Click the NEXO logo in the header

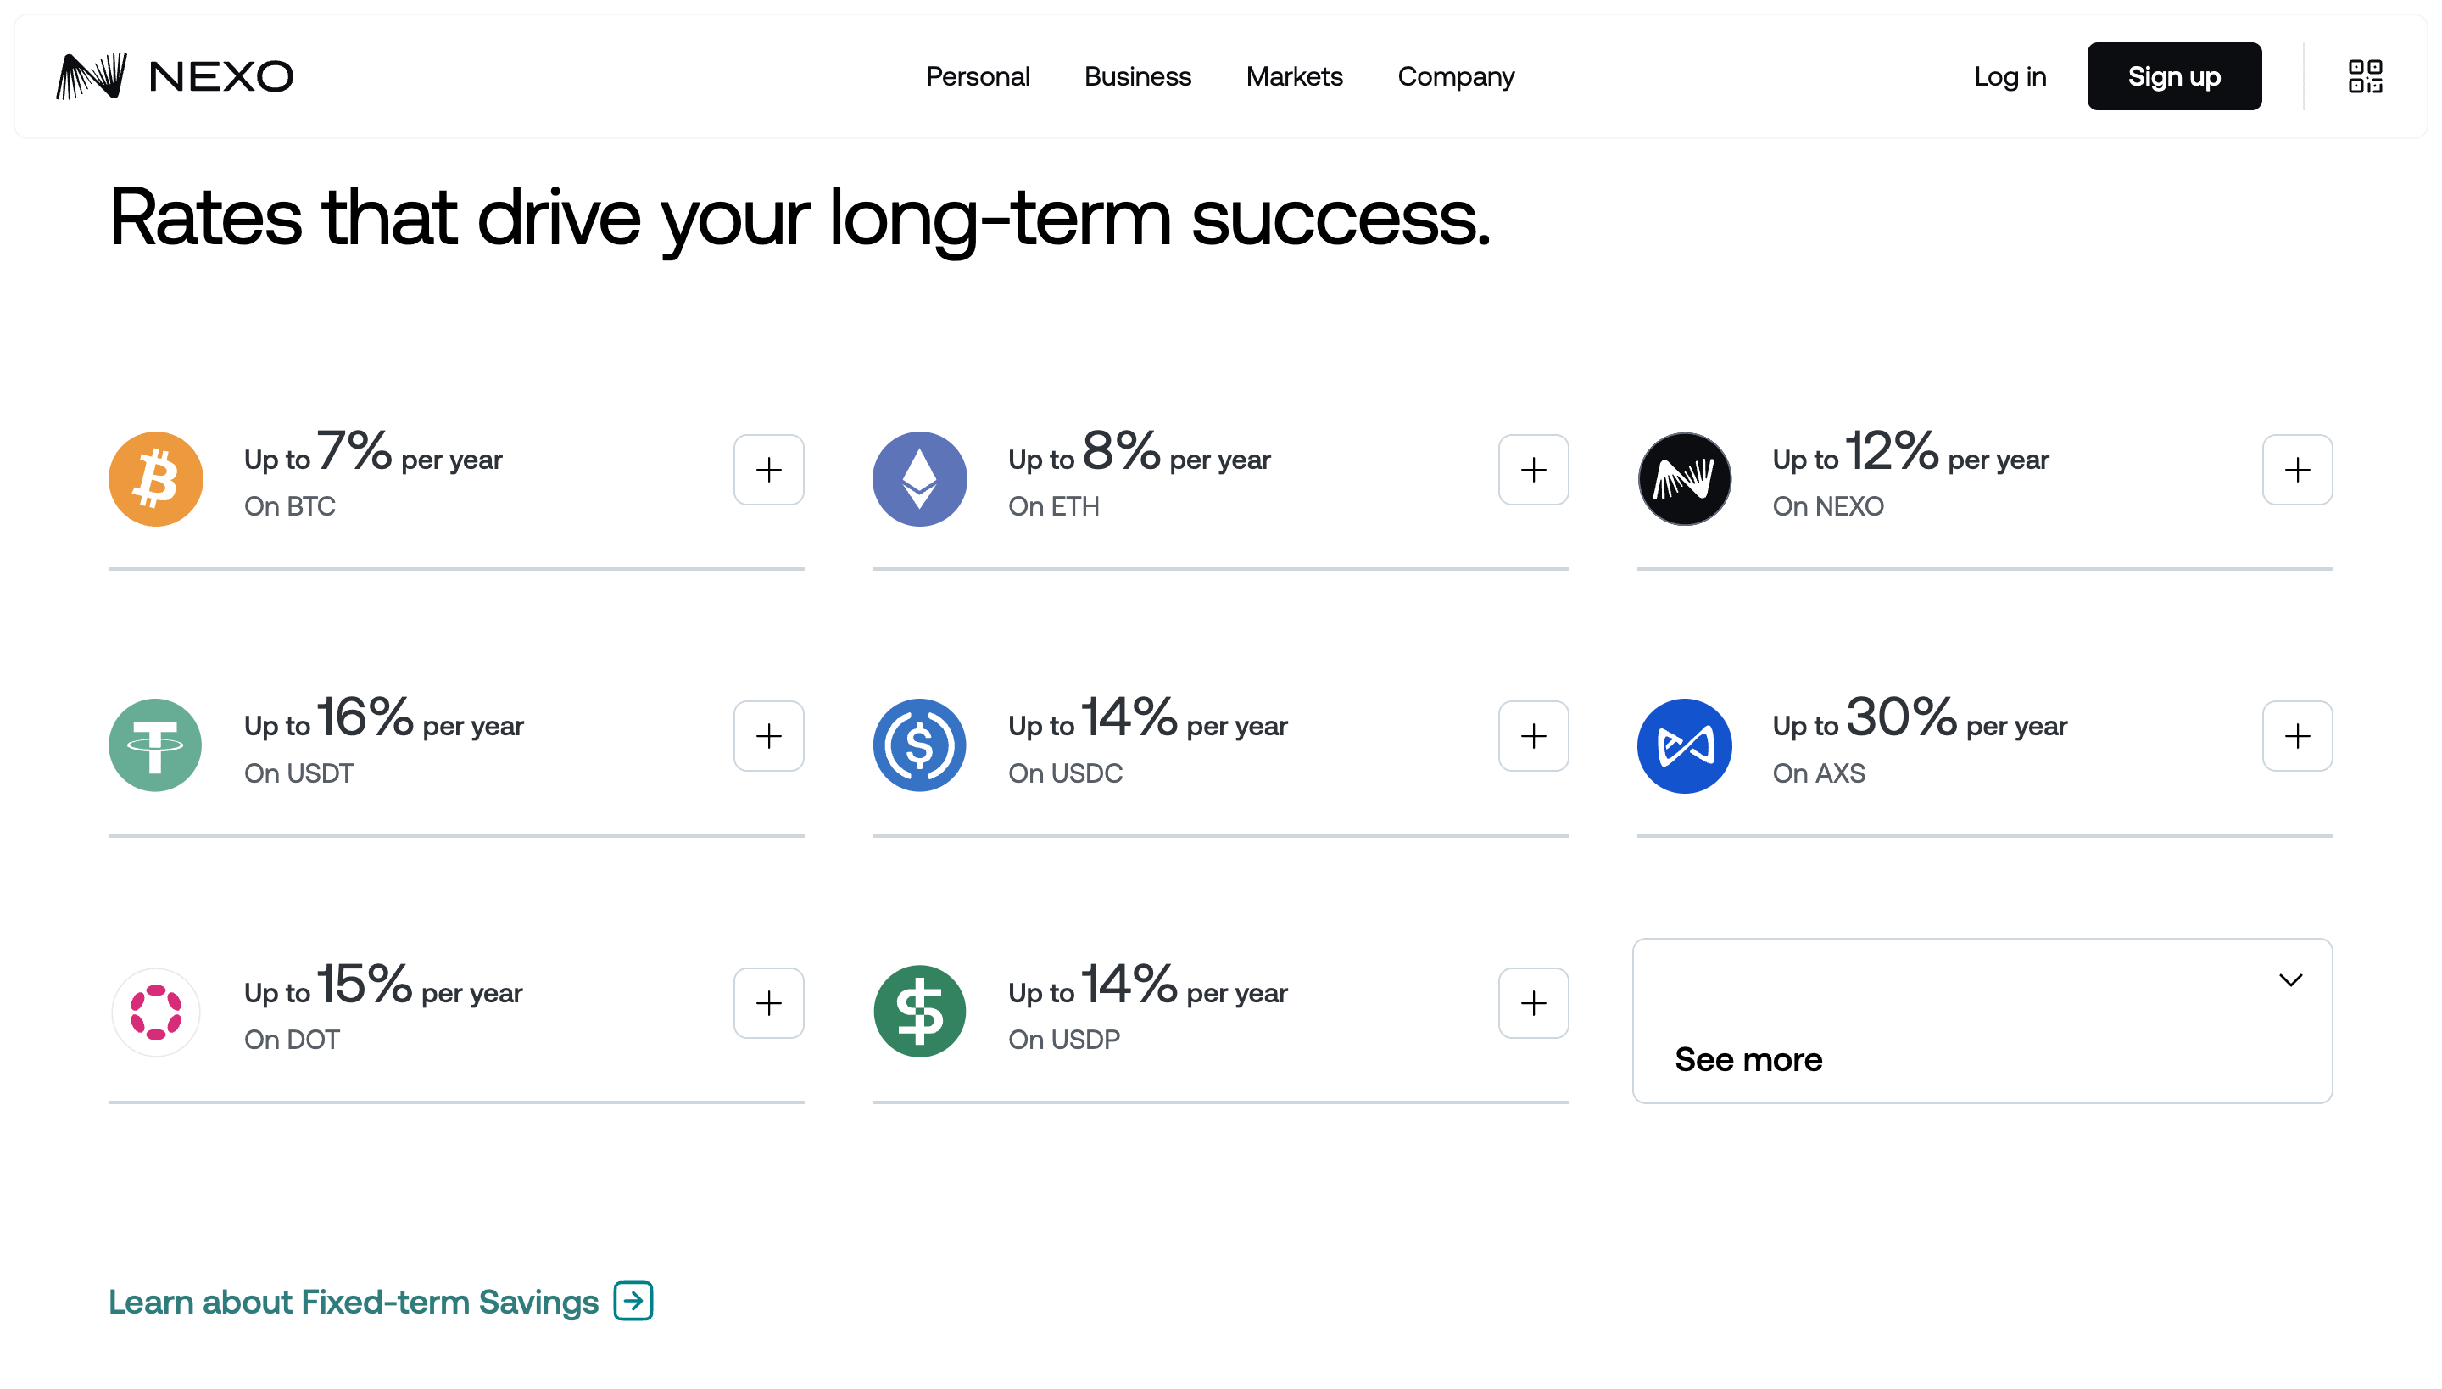(175, 76)
